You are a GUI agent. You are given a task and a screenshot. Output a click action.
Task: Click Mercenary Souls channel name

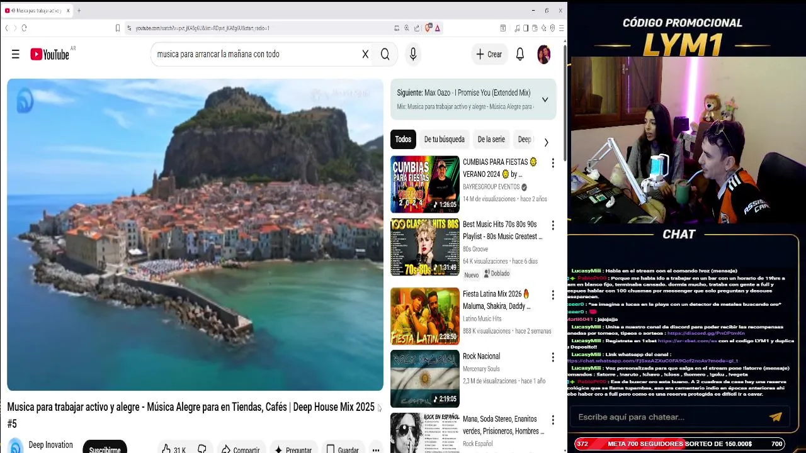481,369
